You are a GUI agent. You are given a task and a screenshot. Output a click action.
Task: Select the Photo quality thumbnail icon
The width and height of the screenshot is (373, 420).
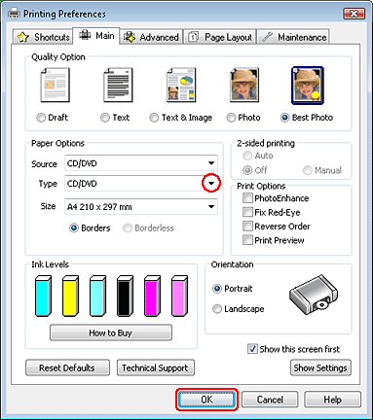coord(244,86)
